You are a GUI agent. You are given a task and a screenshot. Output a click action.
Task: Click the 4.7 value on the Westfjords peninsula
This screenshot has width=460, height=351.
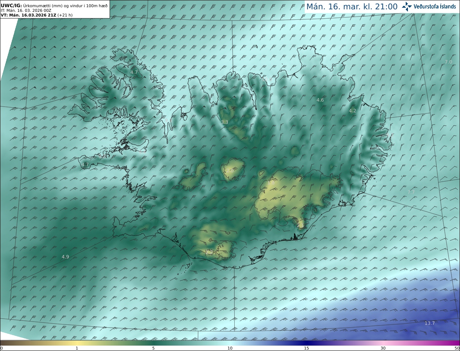134,72
